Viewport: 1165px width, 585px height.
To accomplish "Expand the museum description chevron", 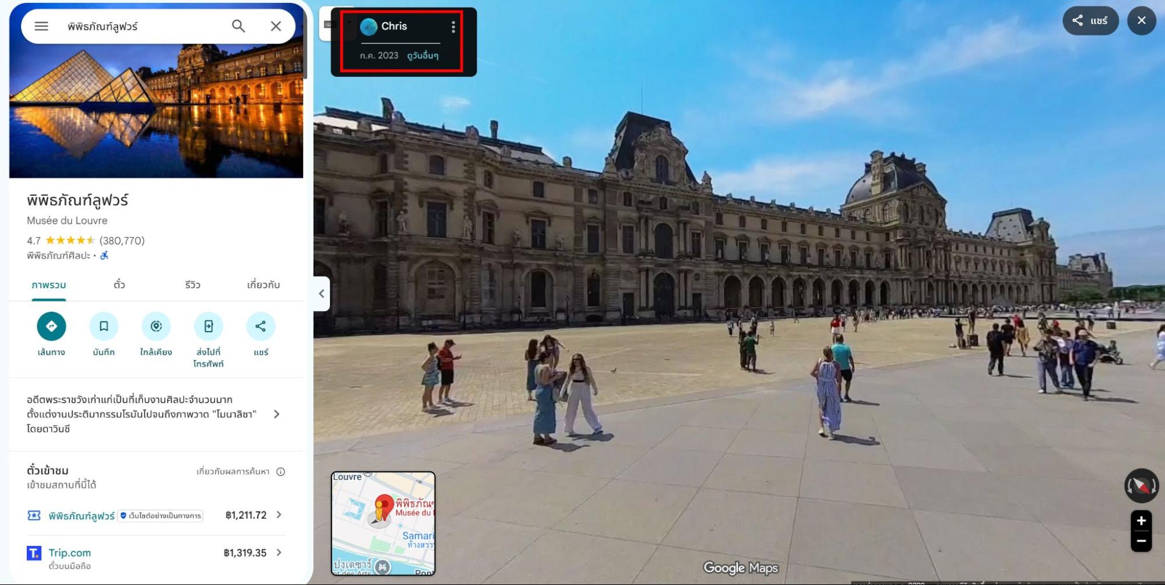I will coord(277,414).
